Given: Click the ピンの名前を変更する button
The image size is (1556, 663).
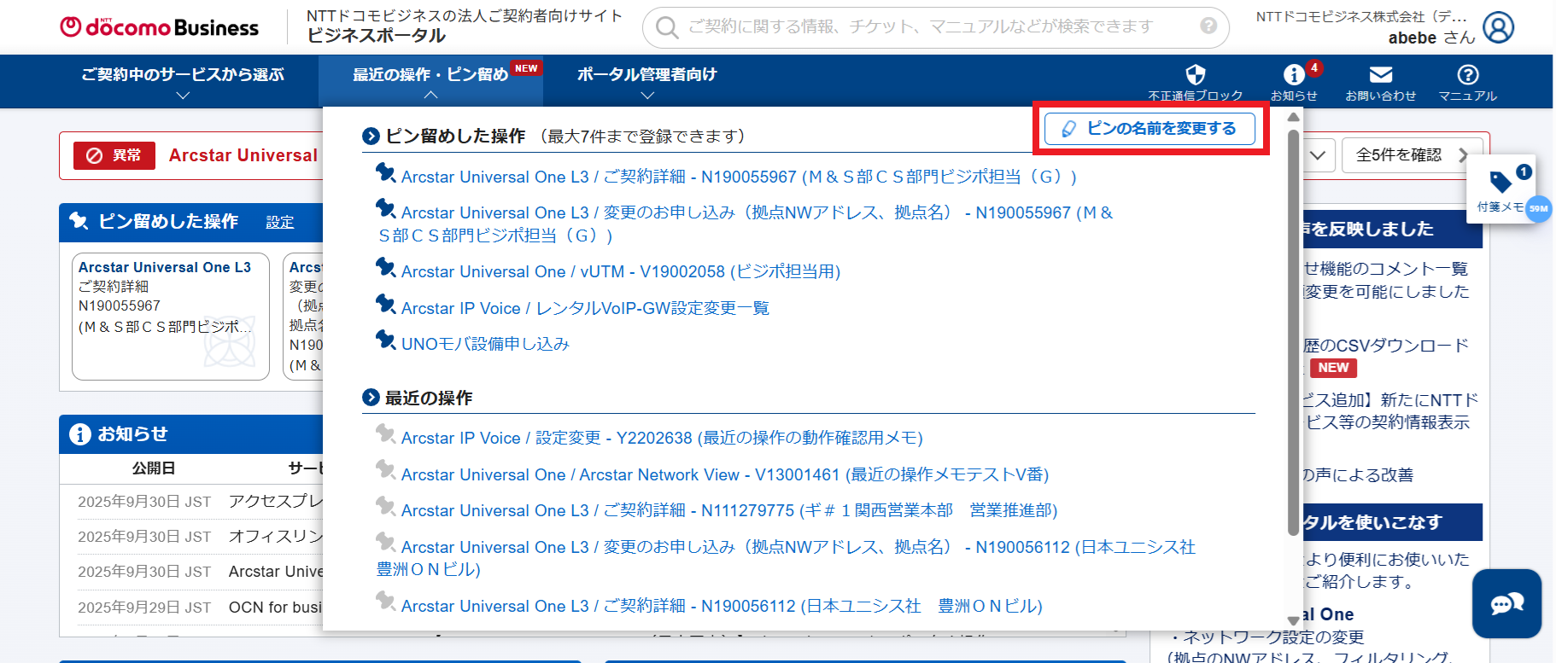Looking at the screenshot, I should 1150,129.
